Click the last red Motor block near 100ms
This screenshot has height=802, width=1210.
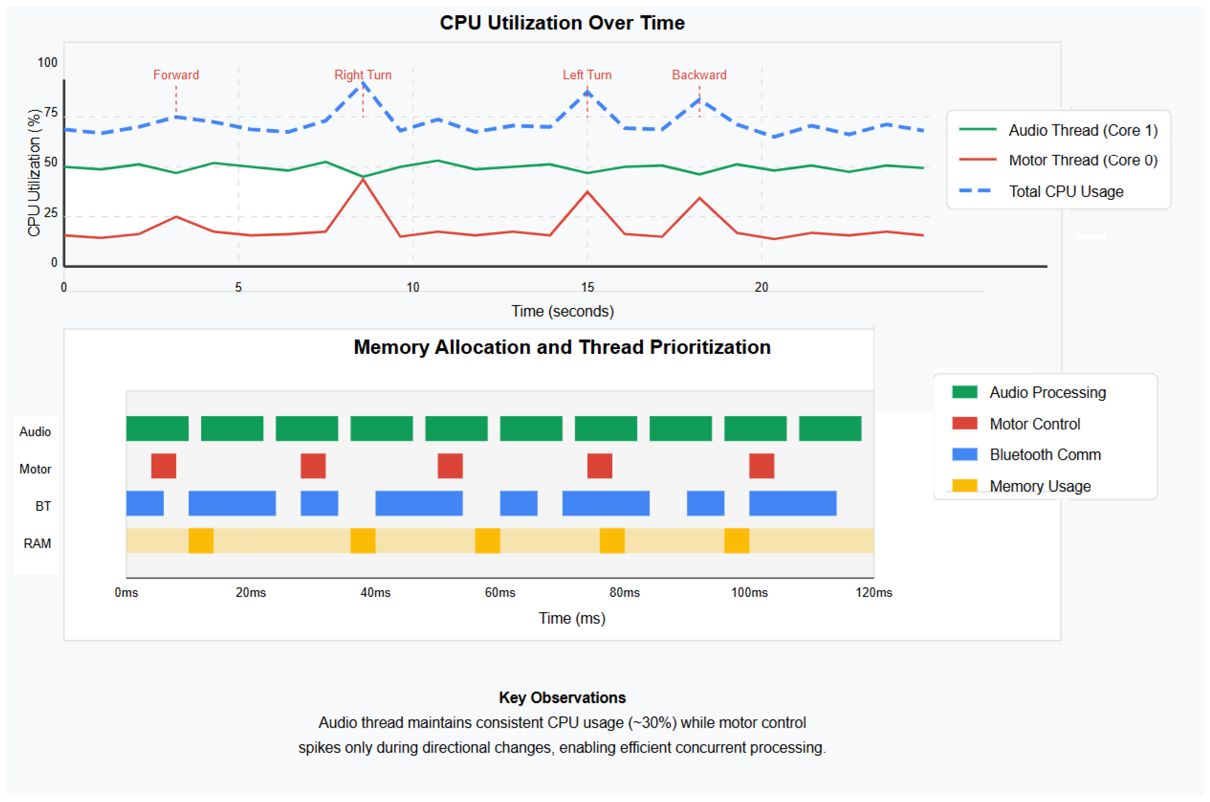(x=762, y=466)
